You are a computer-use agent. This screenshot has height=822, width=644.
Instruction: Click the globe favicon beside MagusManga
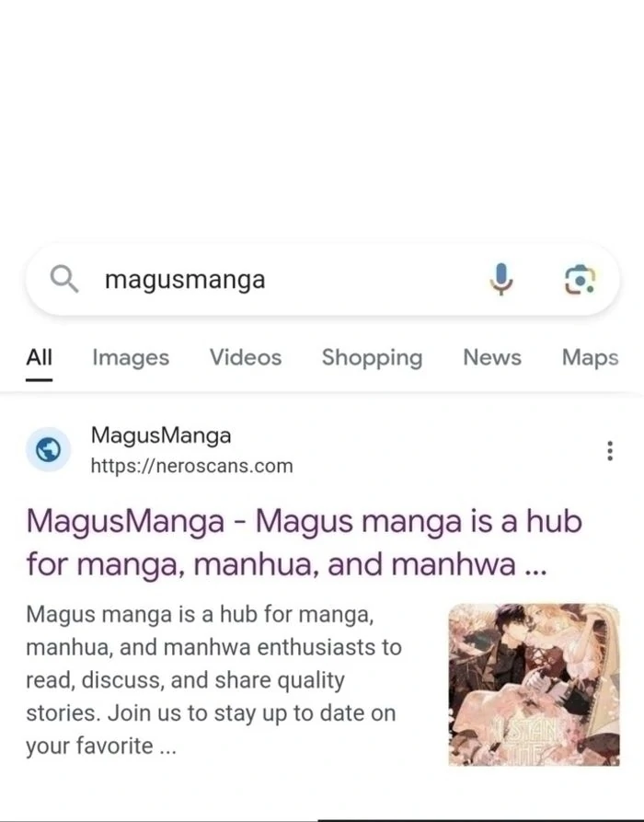[x=48, y=450]
